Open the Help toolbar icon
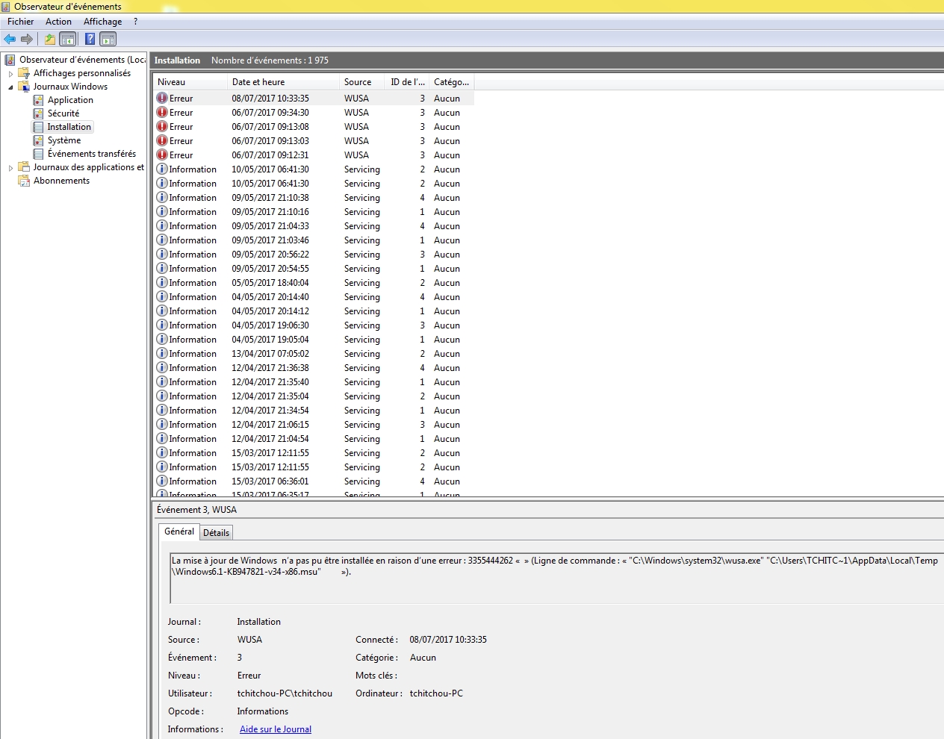Image resolution: width=944 pixels, height=739 pixels. [90, 39]
